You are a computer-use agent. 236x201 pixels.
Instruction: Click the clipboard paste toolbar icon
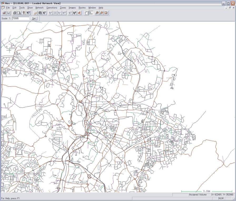coord(40,13)
